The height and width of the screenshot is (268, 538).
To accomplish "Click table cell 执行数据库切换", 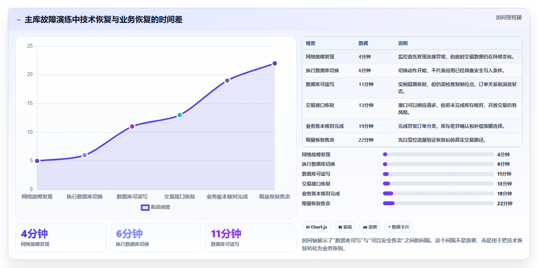I will pos(322,71).
